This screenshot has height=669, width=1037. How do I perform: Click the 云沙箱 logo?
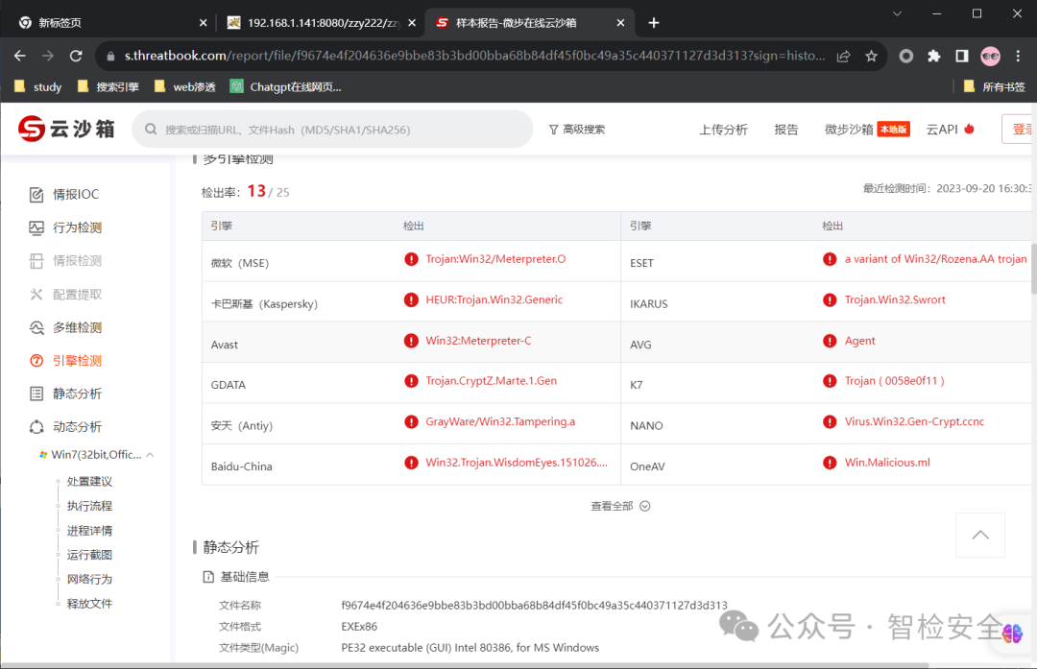pos(66,129)
